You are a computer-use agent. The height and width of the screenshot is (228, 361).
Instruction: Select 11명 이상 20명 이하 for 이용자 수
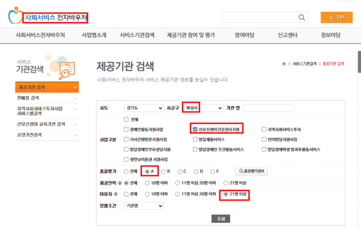(177, 194)
